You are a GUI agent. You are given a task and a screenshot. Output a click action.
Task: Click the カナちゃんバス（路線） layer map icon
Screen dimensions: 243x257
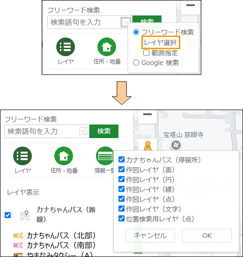click(25, 215)
